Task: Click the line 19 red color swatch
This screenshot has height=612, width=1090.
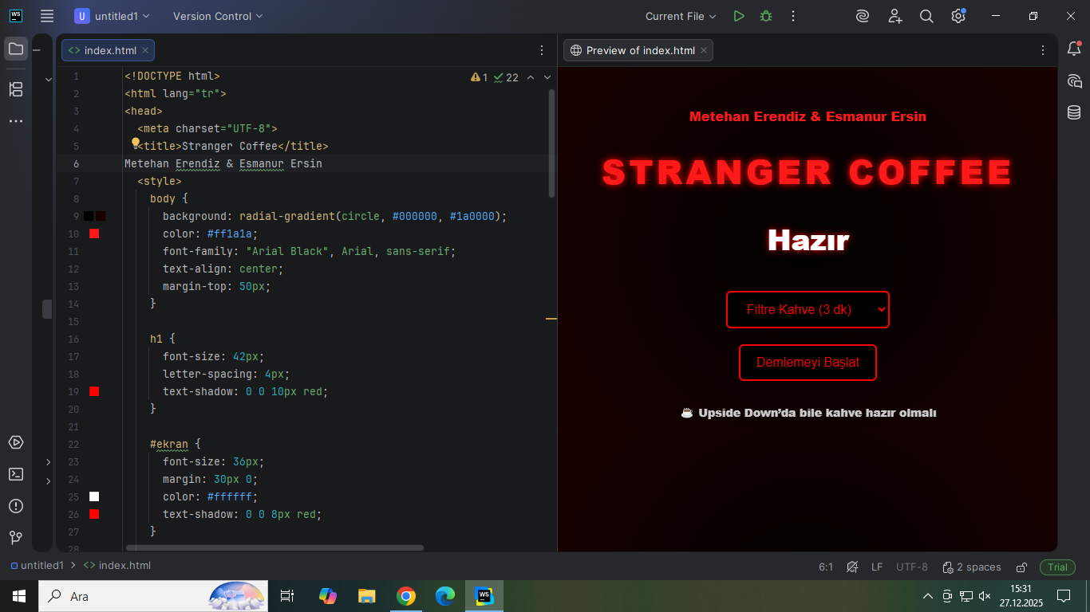Action: pos(94,391)
